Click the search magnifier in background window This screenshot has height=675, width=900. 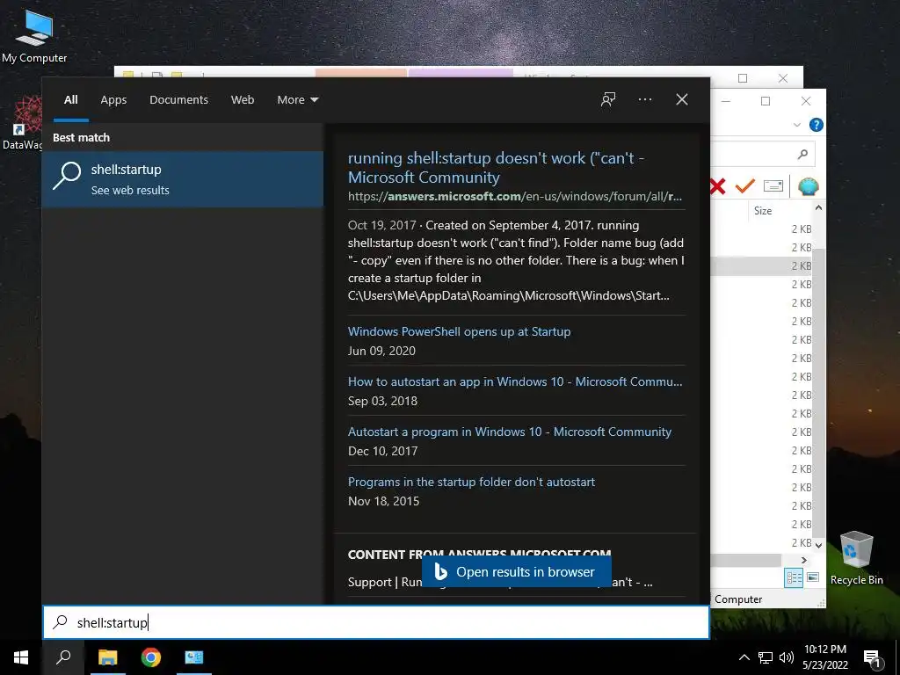[x=803, y=154]
